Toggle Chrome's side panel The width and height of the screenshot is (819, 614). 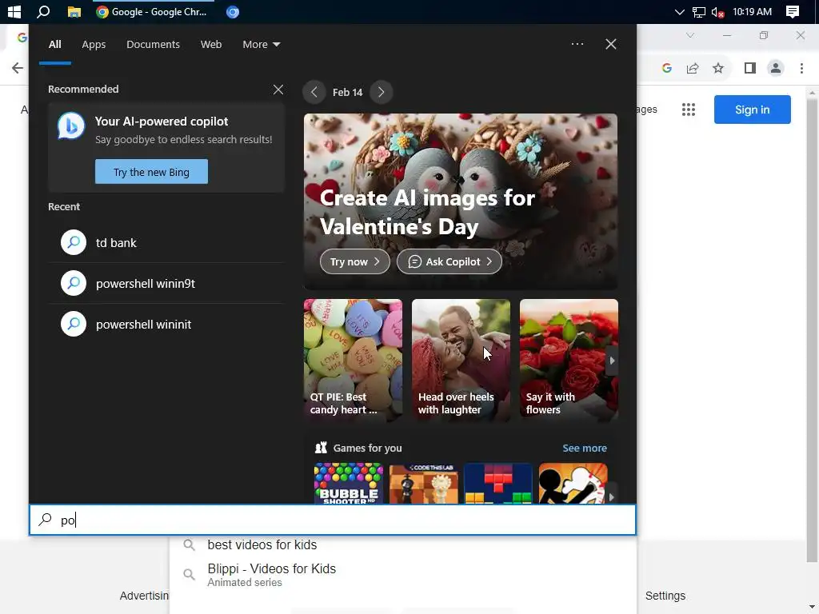(750, 68)
